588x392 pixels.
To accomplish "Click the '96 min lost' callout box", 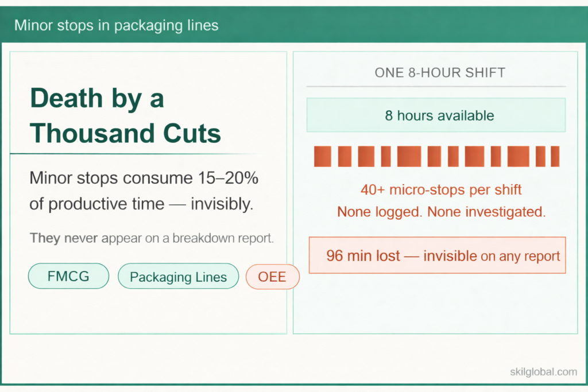I will (438, 255).
